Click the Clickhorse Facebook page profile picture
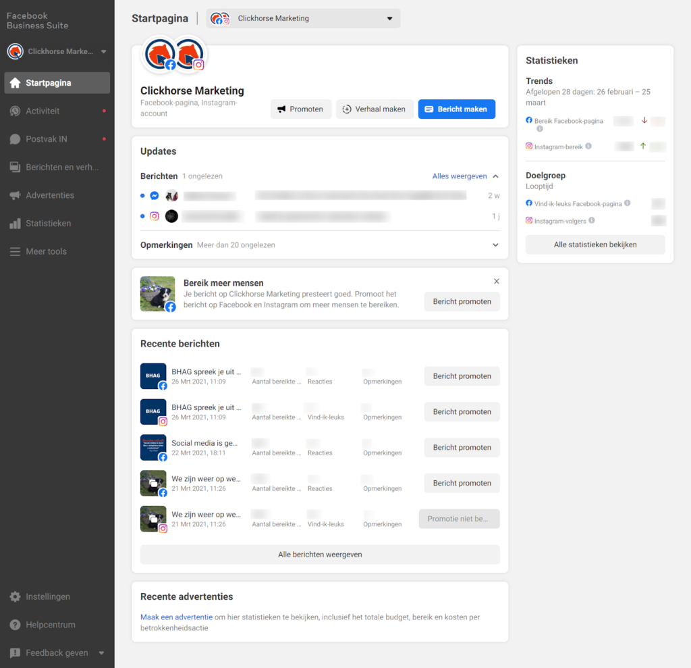The width and height of the screenshot is (691, 668). tap(159, 54)
